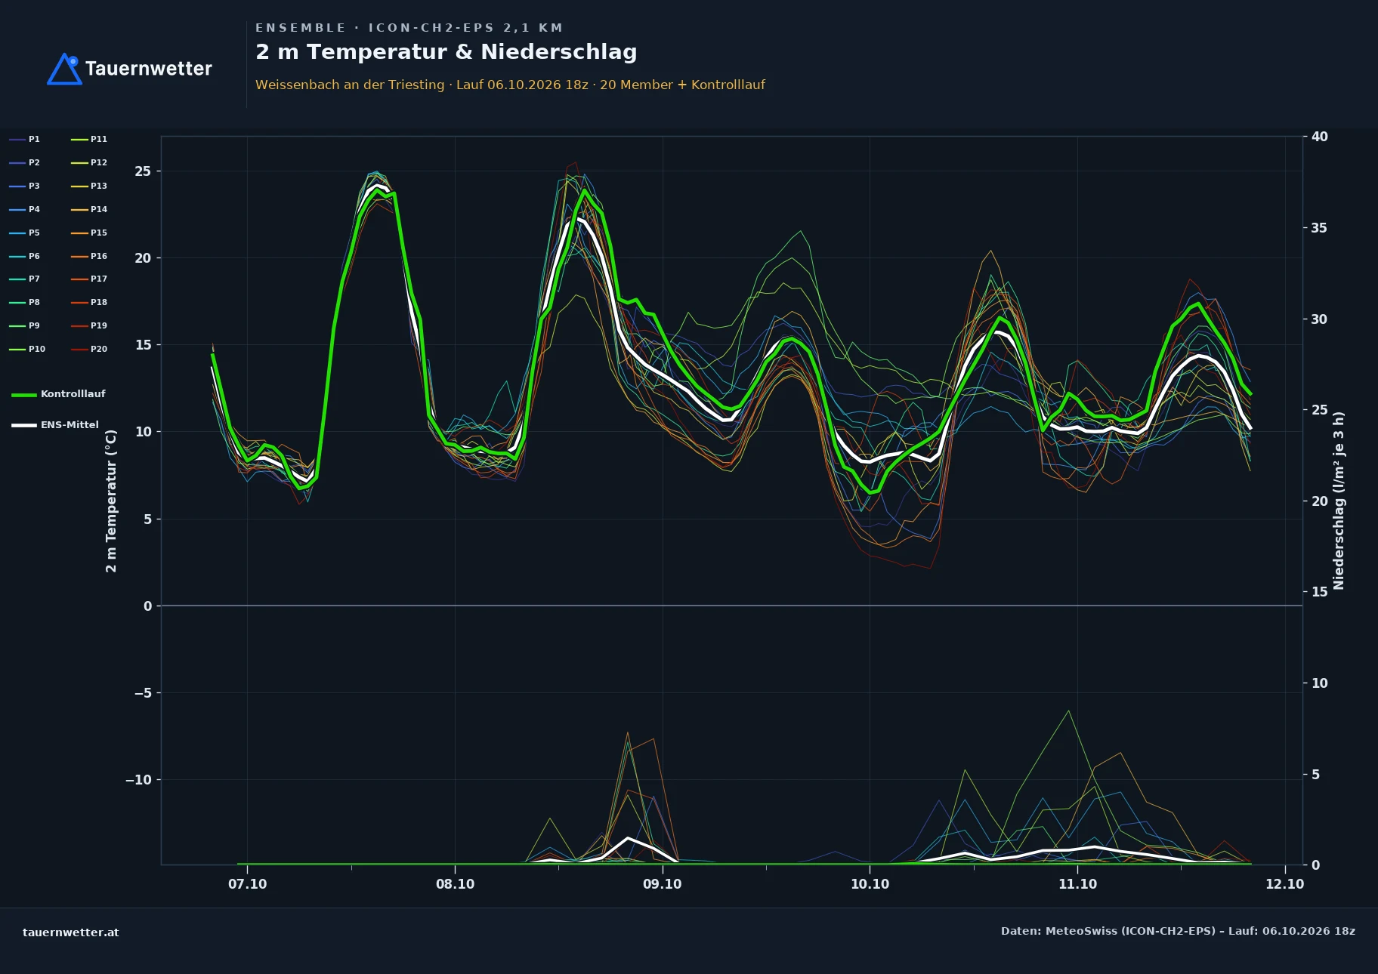This screenshot has width=1378, height=974.
Task: Click legend entry P12
Action: [89, 163]
